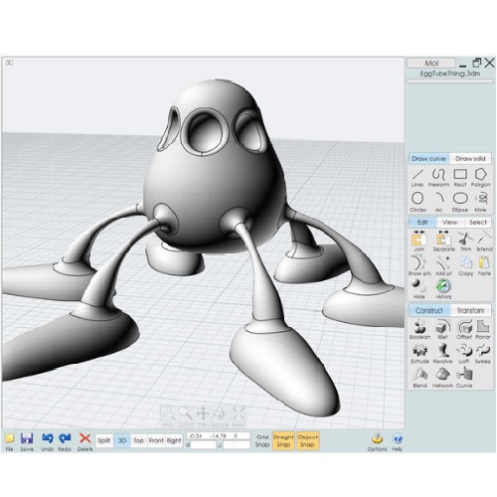This screenshot has width=497, height=497.
Task: Click the MoI title button
Action: click(x=431, y=63)
